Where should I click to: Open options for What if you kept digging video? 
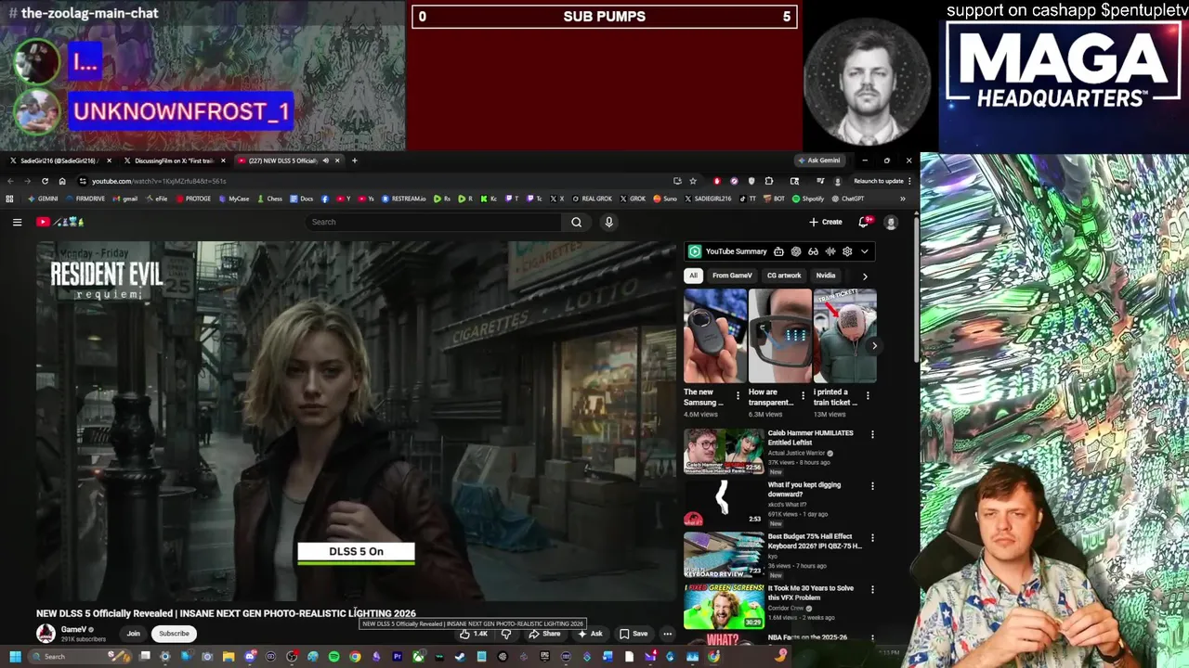(x=872, y=486)
